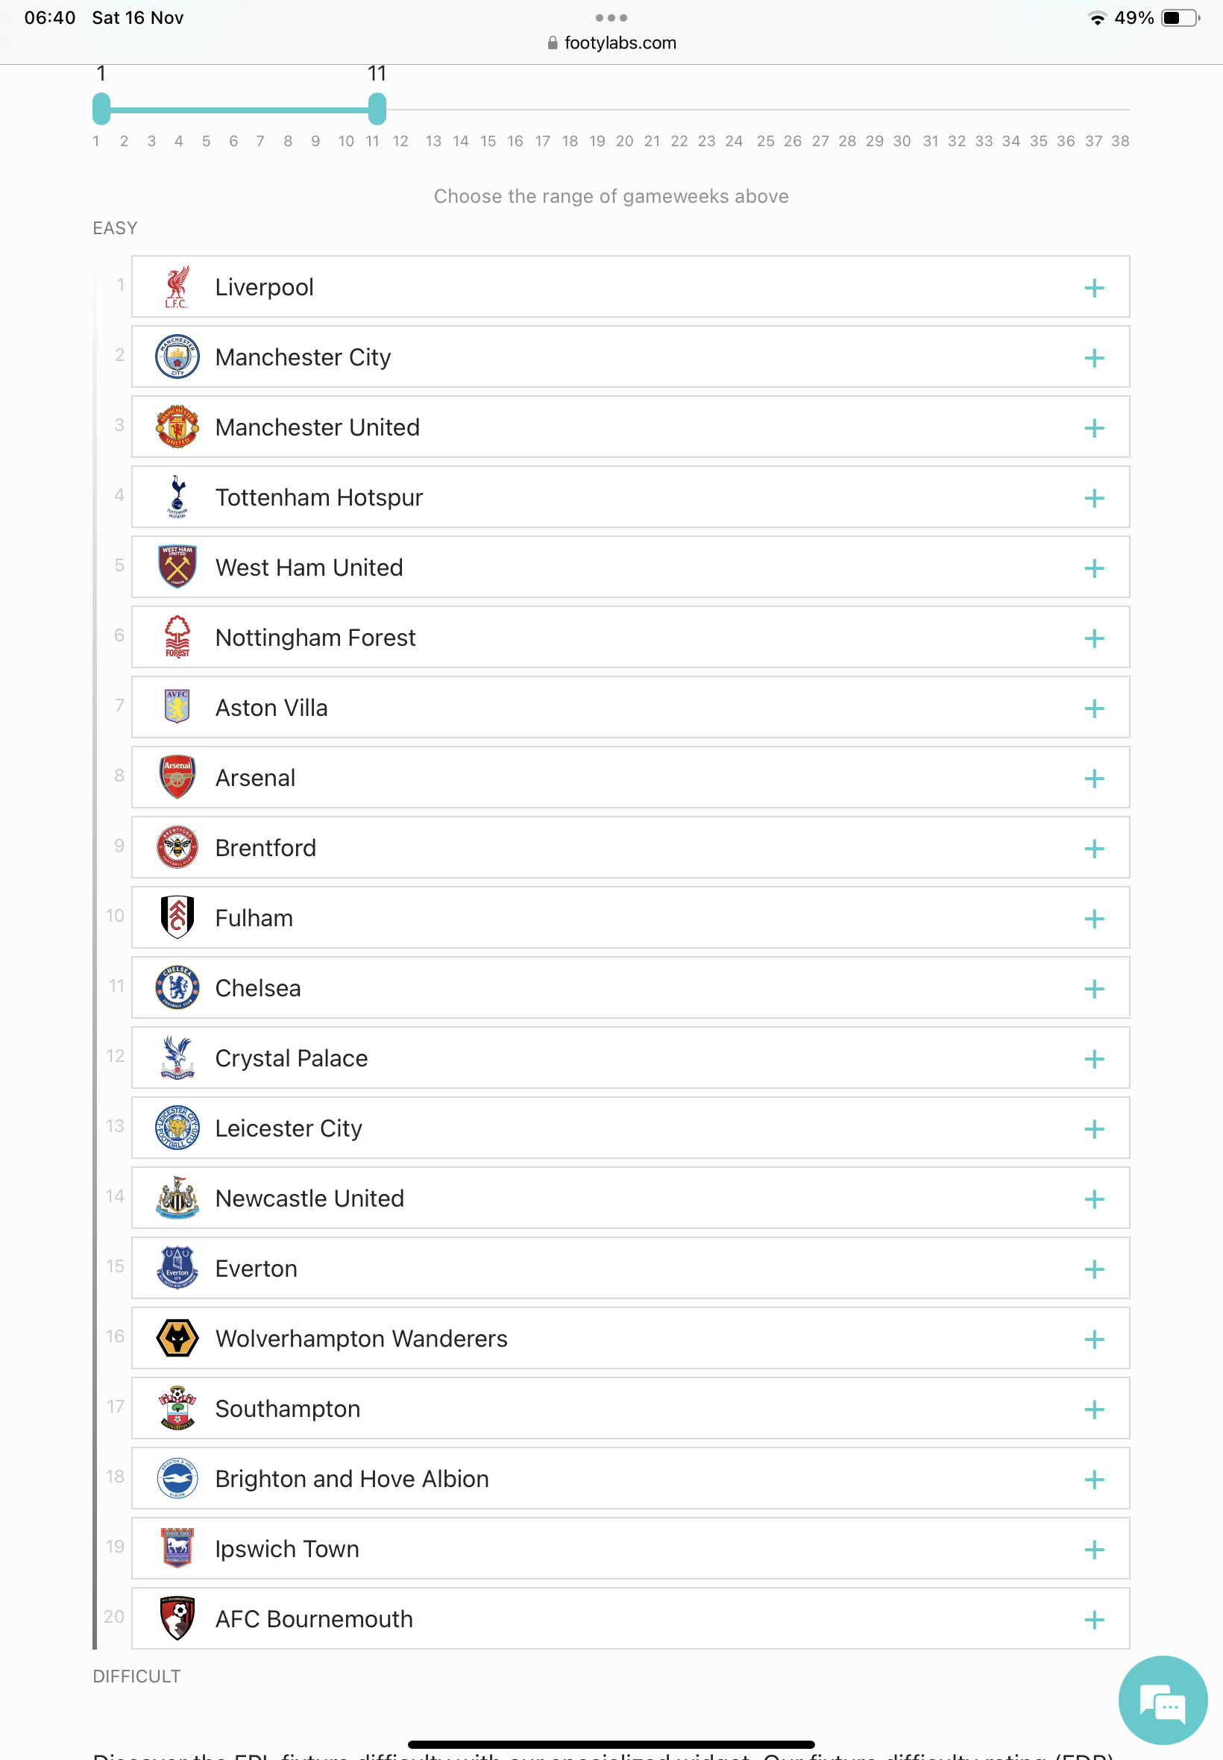Image resolution: width=1223 pixels, height=1760 pixels.
Task: Open the chat bubble widget
Action: [1163, 1700]
